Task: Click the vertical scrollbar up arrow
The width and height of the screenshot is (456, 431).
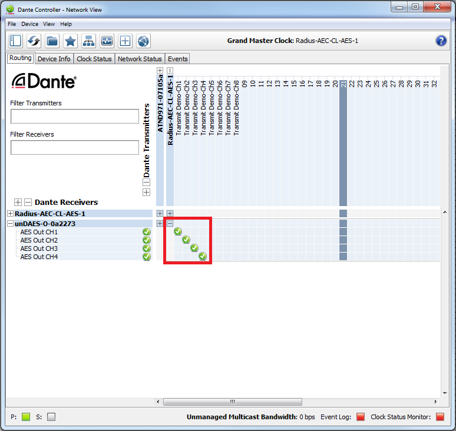Action: pos(445,213)
